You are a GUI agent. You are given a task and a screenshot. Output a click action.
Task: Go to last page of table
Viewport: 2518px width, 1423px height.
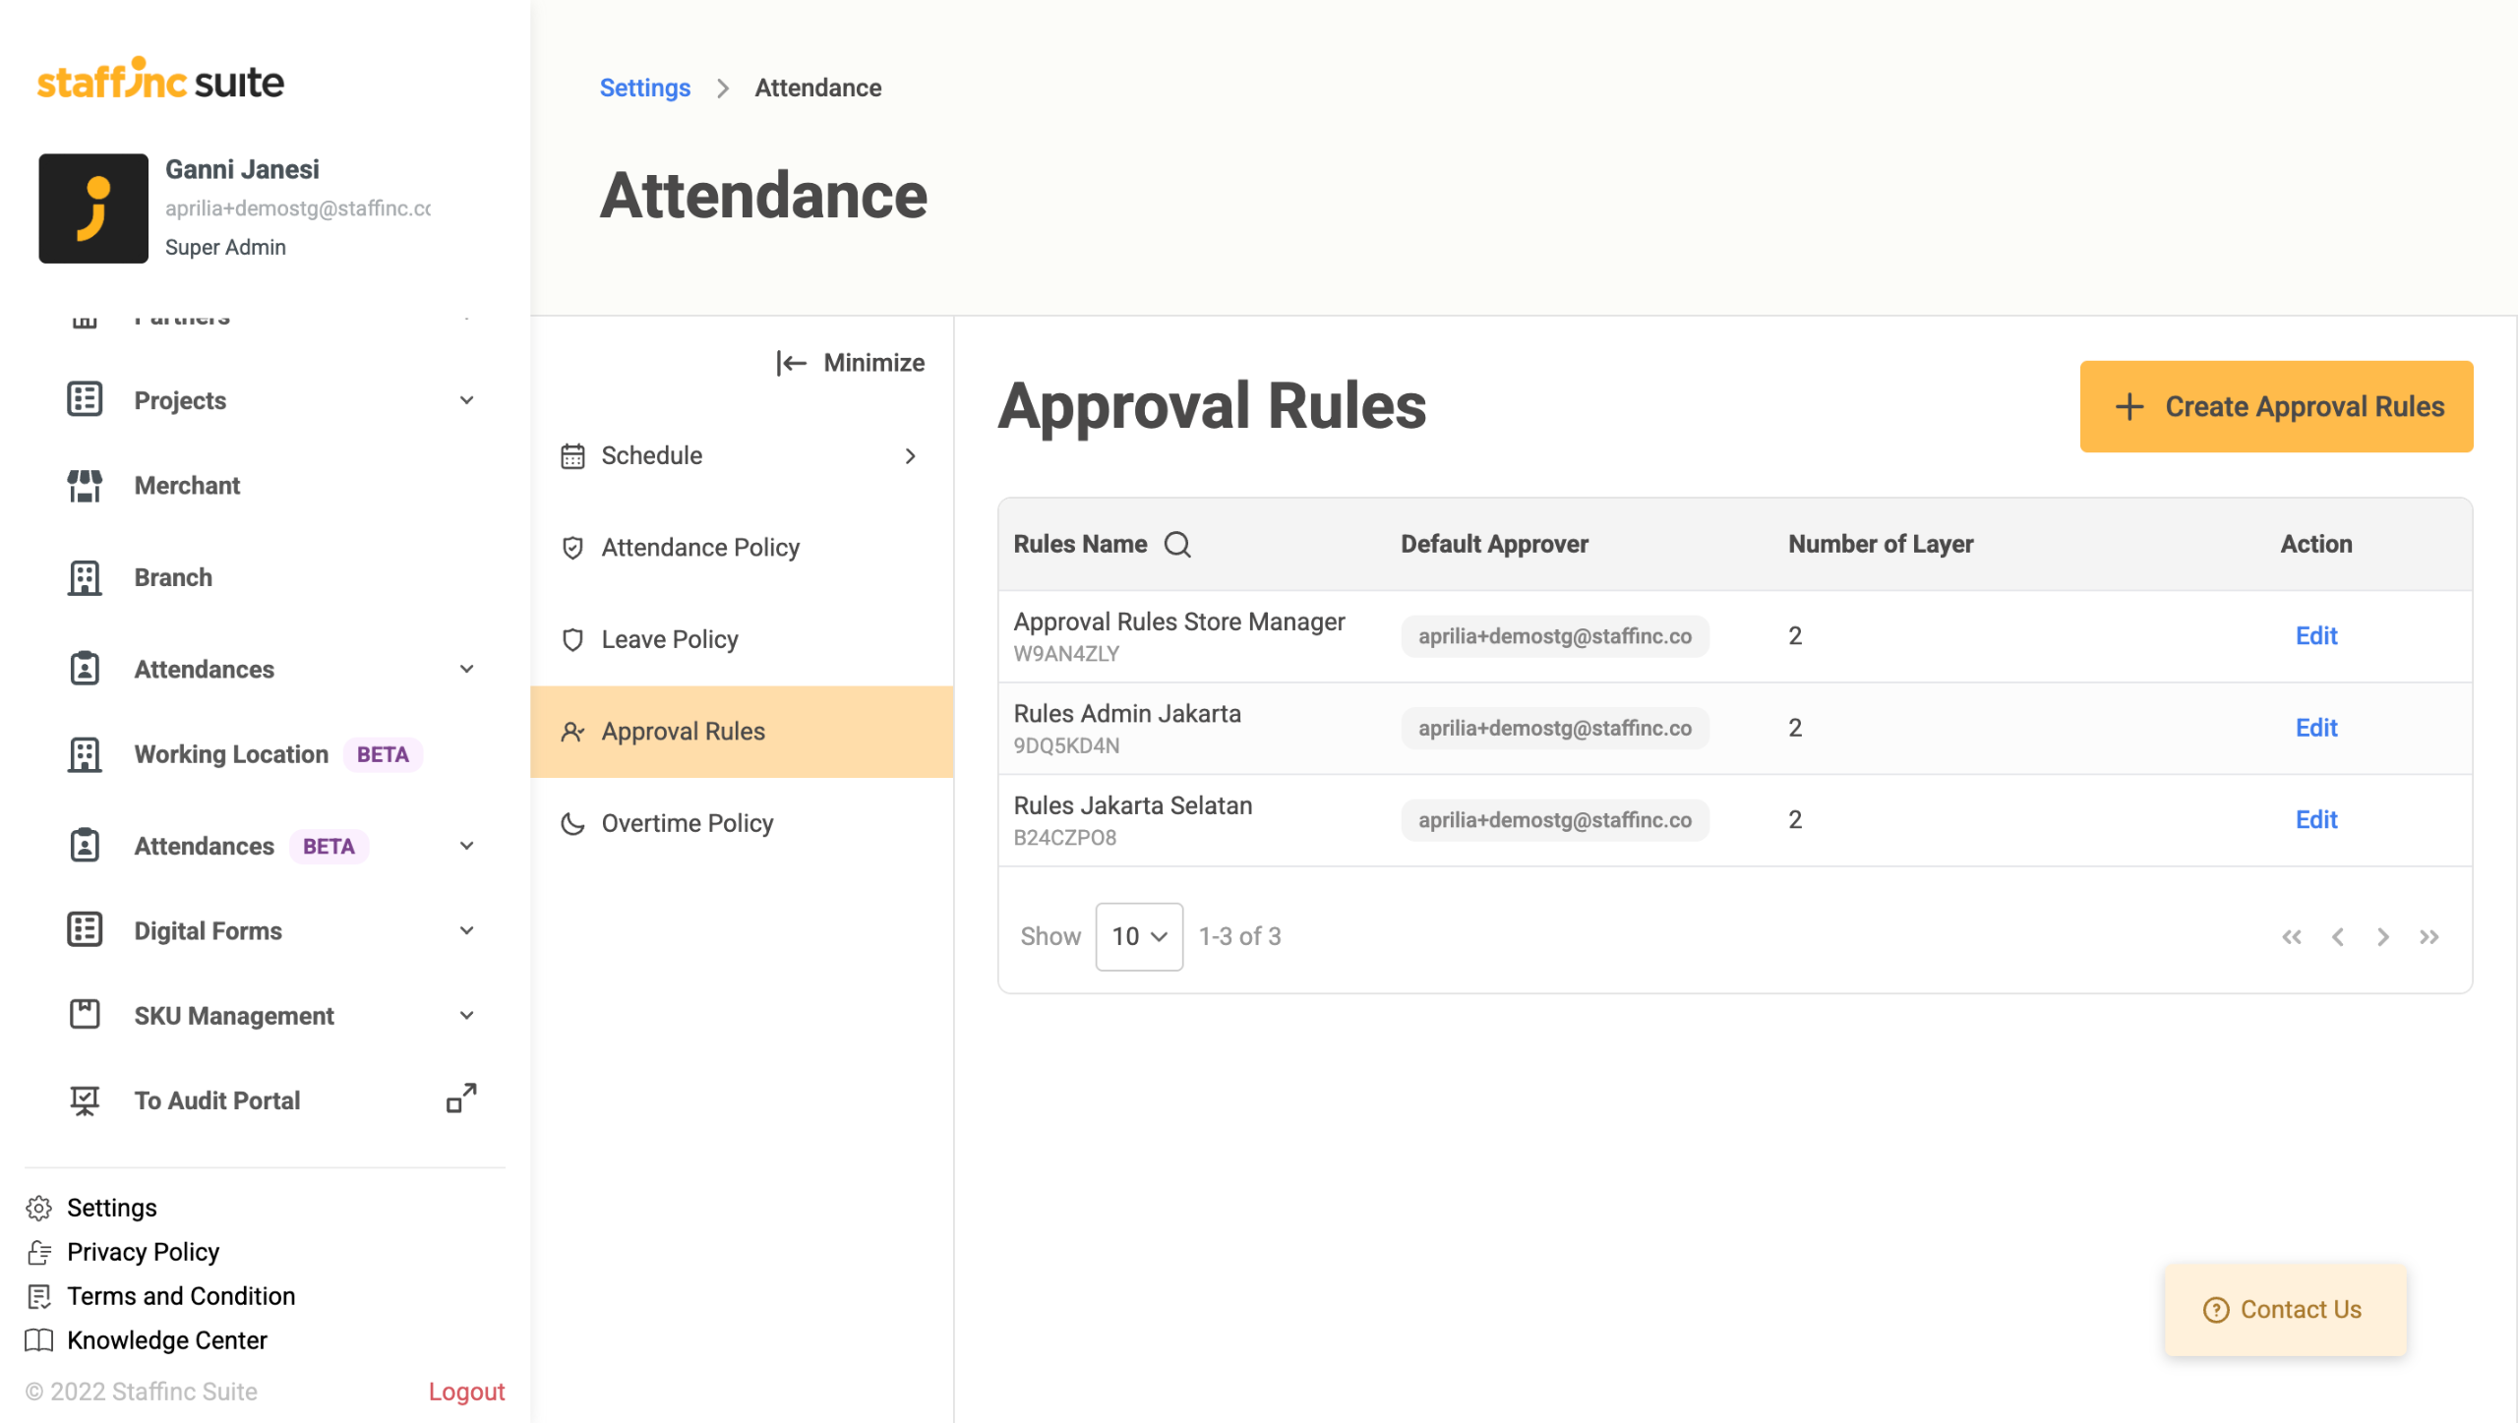click(x=2428, y=937)
